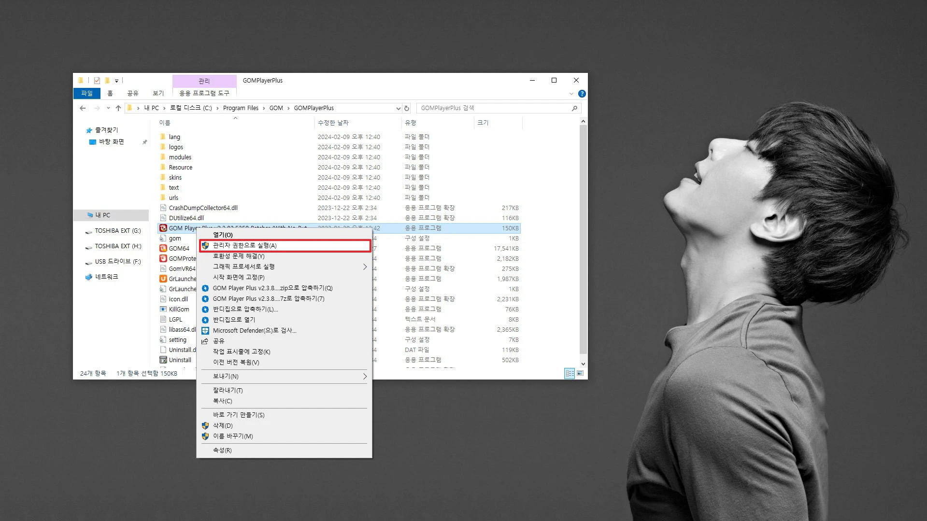
Task: Click 반디집으로 압축하기(L)... entry
Action: [285, 309]
